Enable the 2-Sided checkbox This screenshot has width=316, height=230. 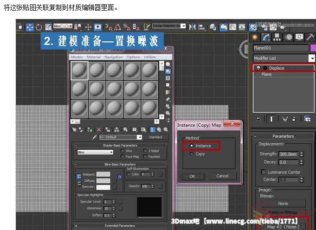pyautogui.click(x=145, y=151)
